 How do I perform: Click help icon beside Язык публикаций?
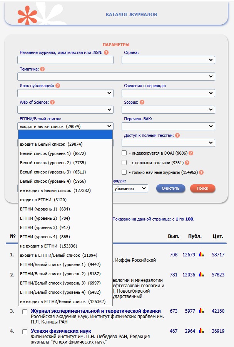click(x=58, y=86)
